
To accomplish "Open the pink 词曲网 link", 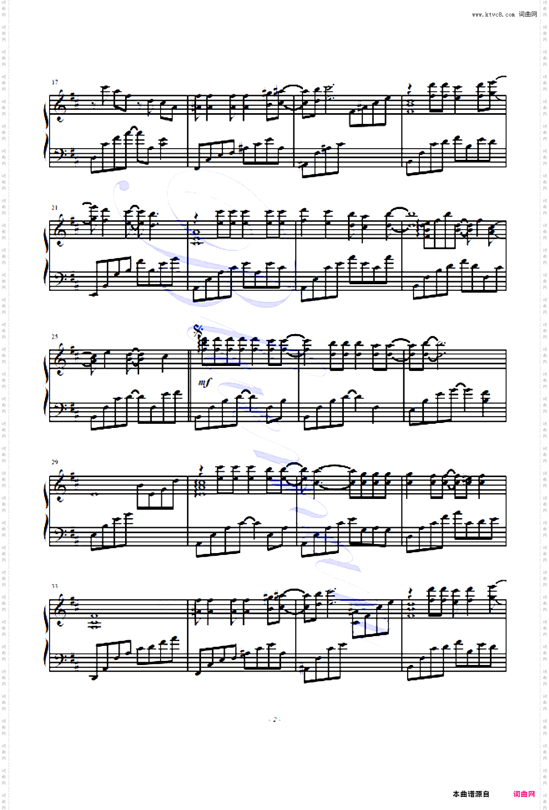I will 524,794.
